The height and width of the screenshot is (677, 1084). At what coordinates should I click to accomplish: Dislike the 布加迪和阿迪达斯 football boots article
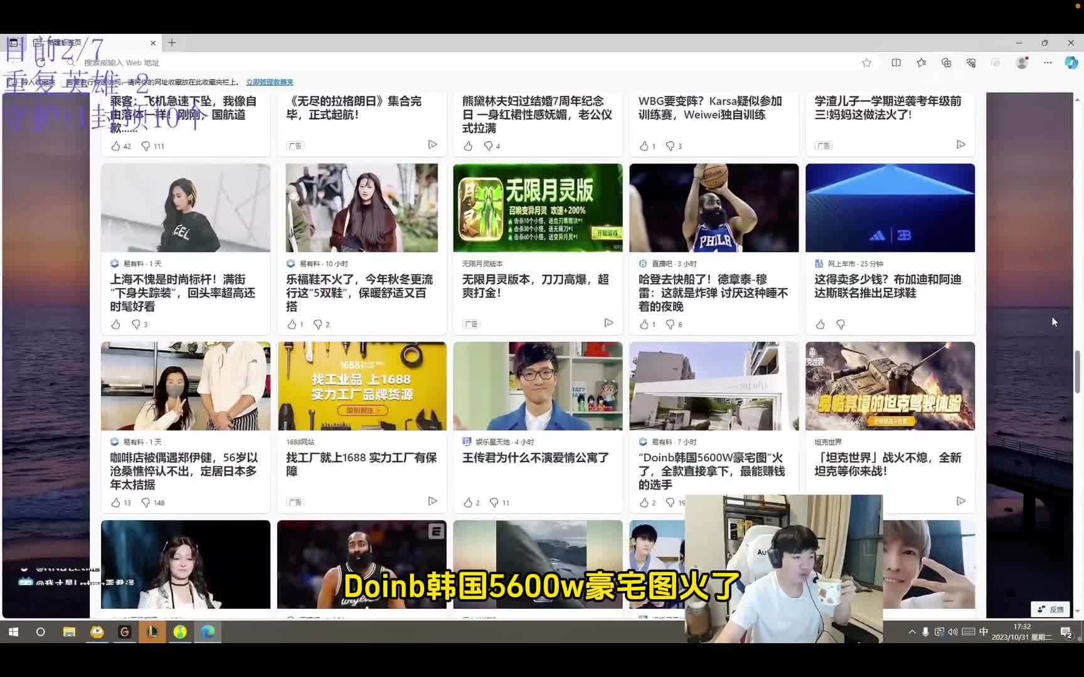[x=841, y=324]
